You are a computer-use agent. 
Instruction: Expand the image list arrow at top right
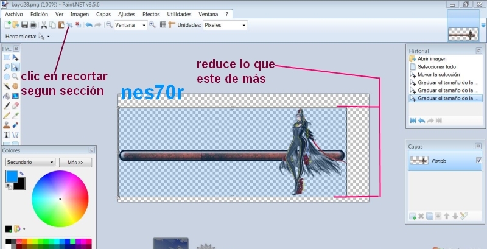coord(483,25)
